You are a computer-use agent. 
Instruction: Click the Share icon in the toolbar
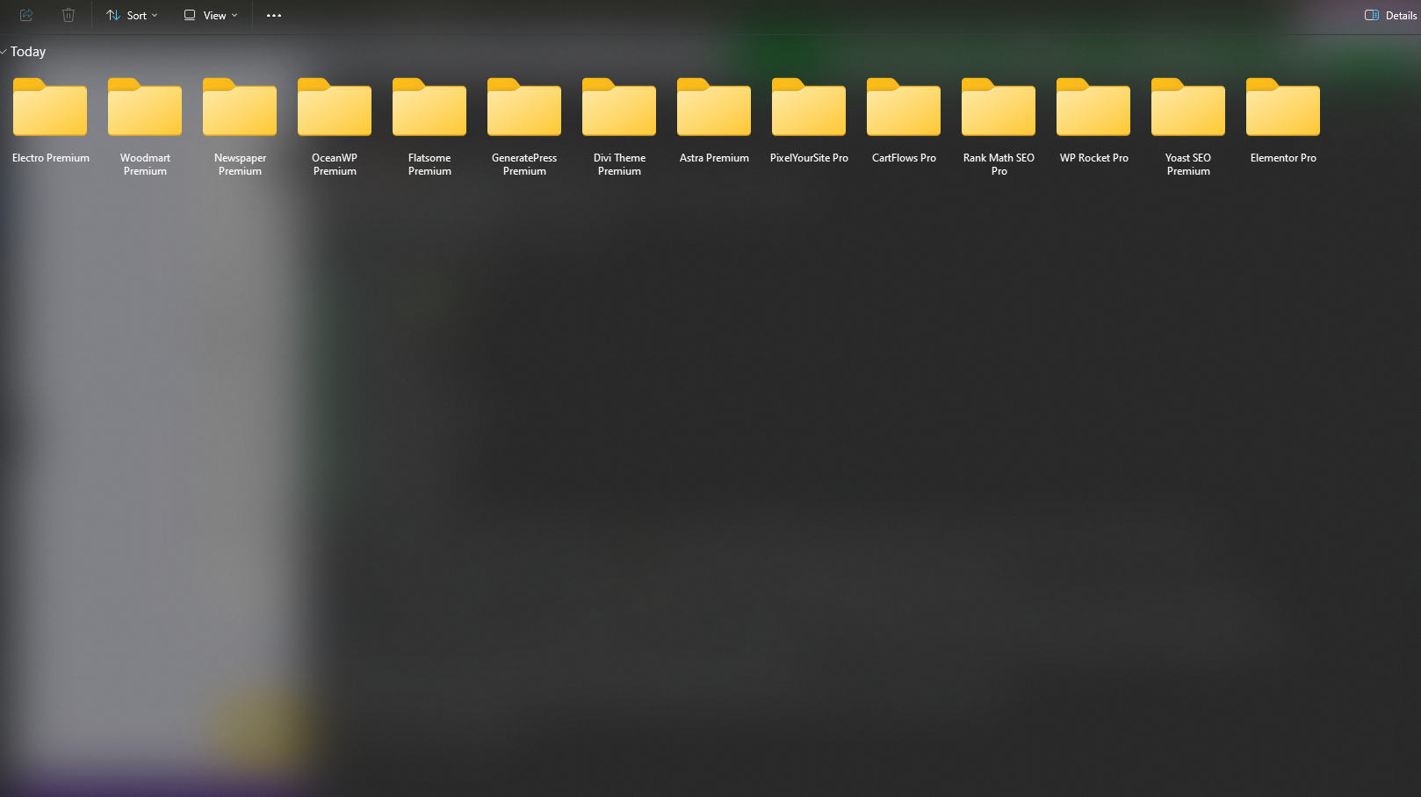[26, 15]
